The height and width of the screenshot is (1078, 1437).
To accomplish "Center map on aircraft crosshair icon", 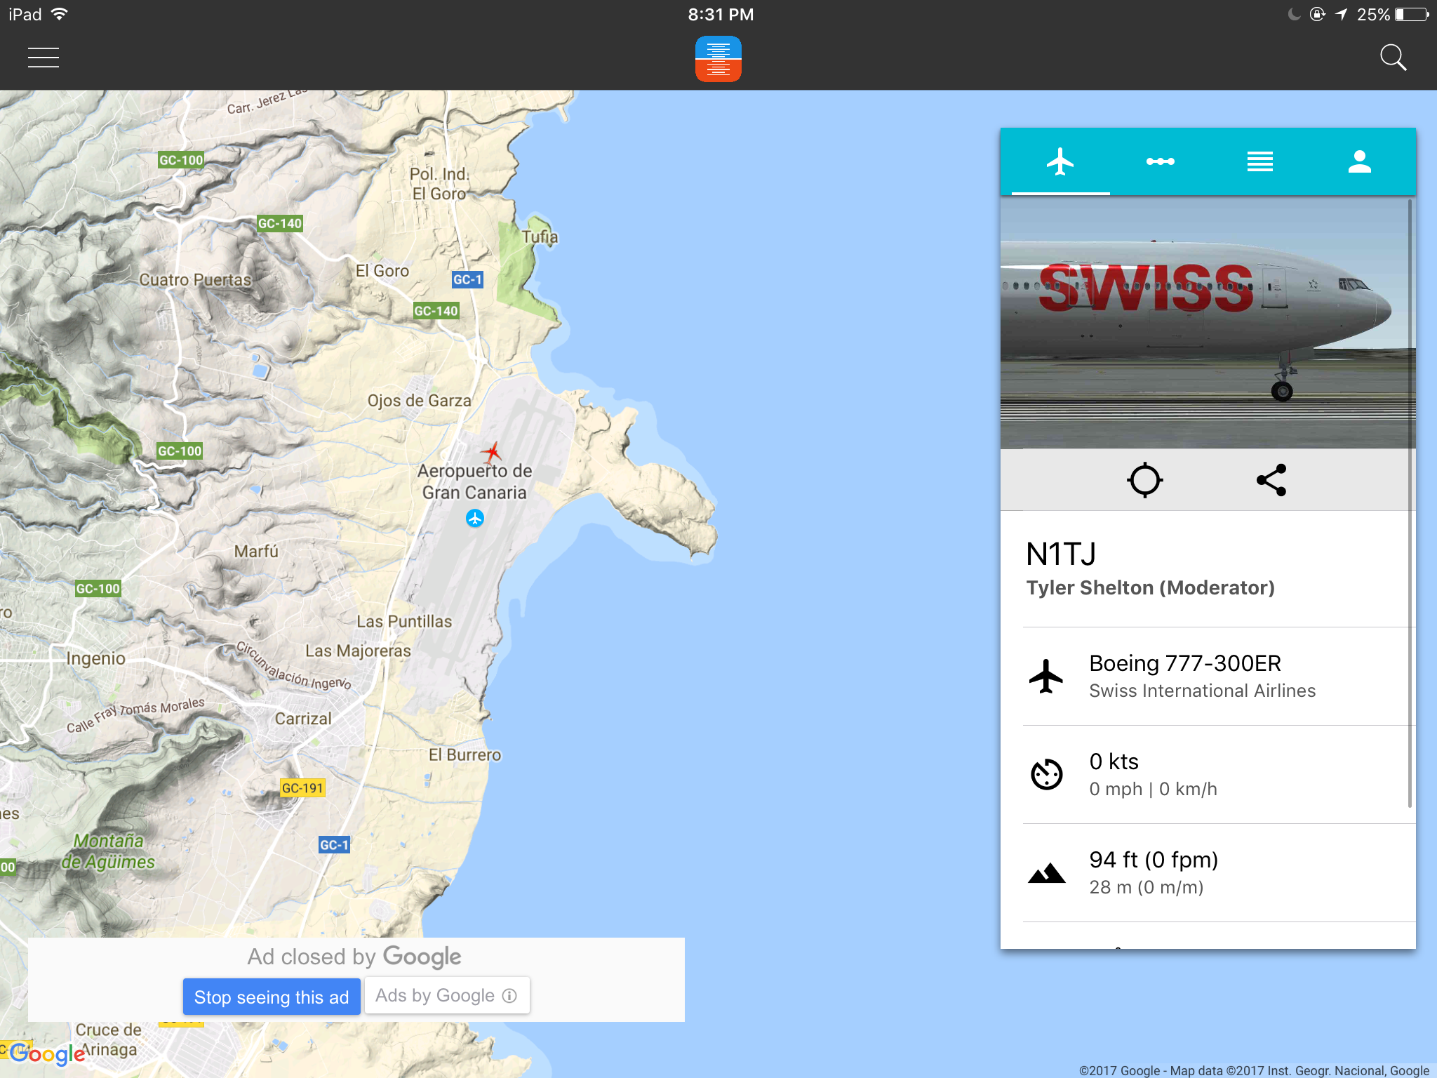I will 1144,480.
